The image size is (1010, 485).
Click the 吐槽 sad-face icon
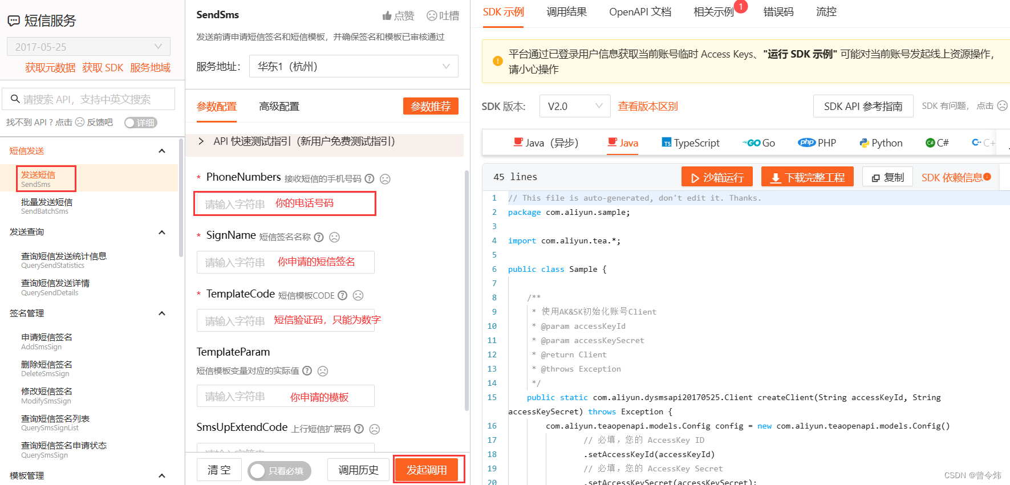click(x=432, y=15)
